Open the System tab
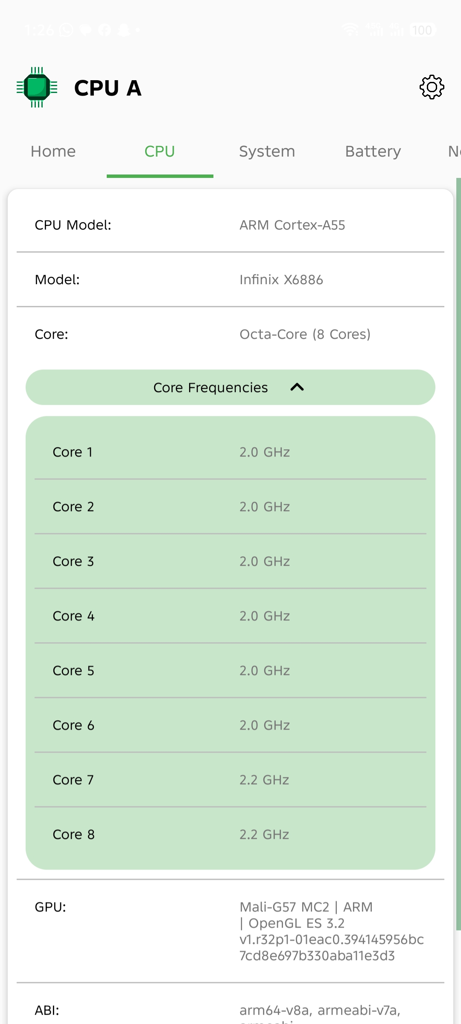Image resolution: width=461 pixels, height=1024 pixels. pyautogui.click(x=267, y=151)
